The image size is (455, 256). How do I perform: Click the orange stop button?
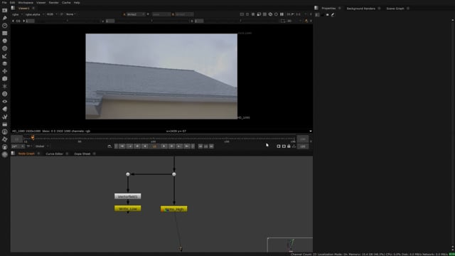(x=154, y=146)
